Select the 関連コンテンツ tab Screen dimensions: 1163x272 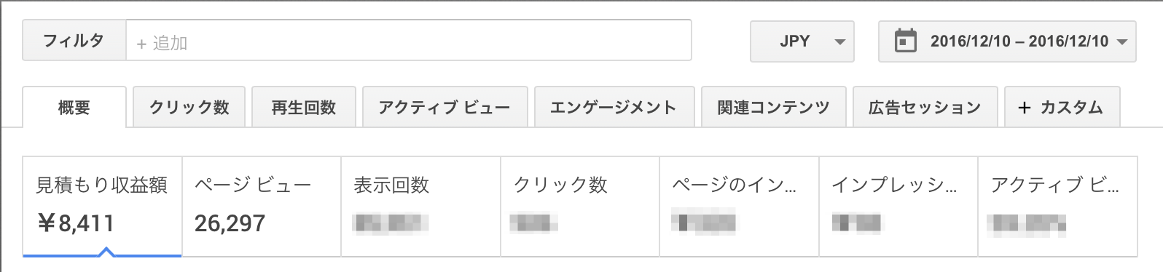point(773,107)
